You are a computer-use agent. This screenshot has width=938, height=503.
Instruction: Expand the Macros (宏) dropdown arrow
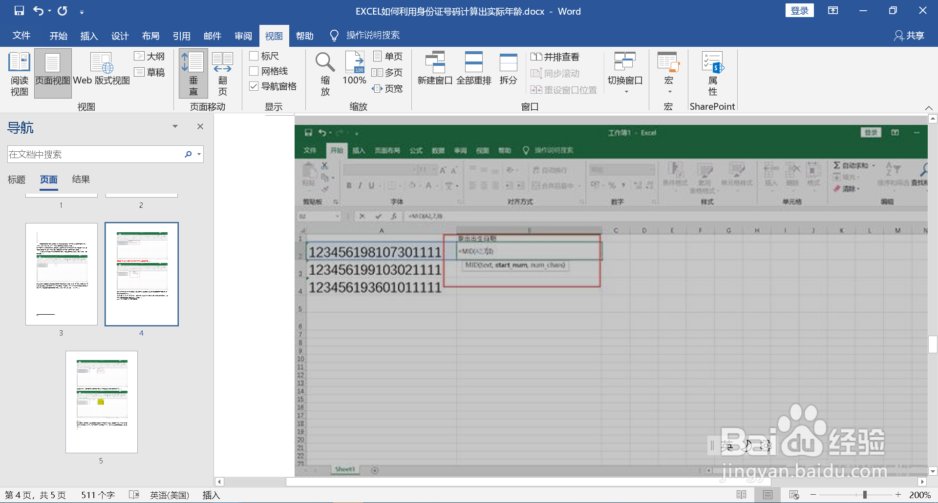tap(670, 92)
